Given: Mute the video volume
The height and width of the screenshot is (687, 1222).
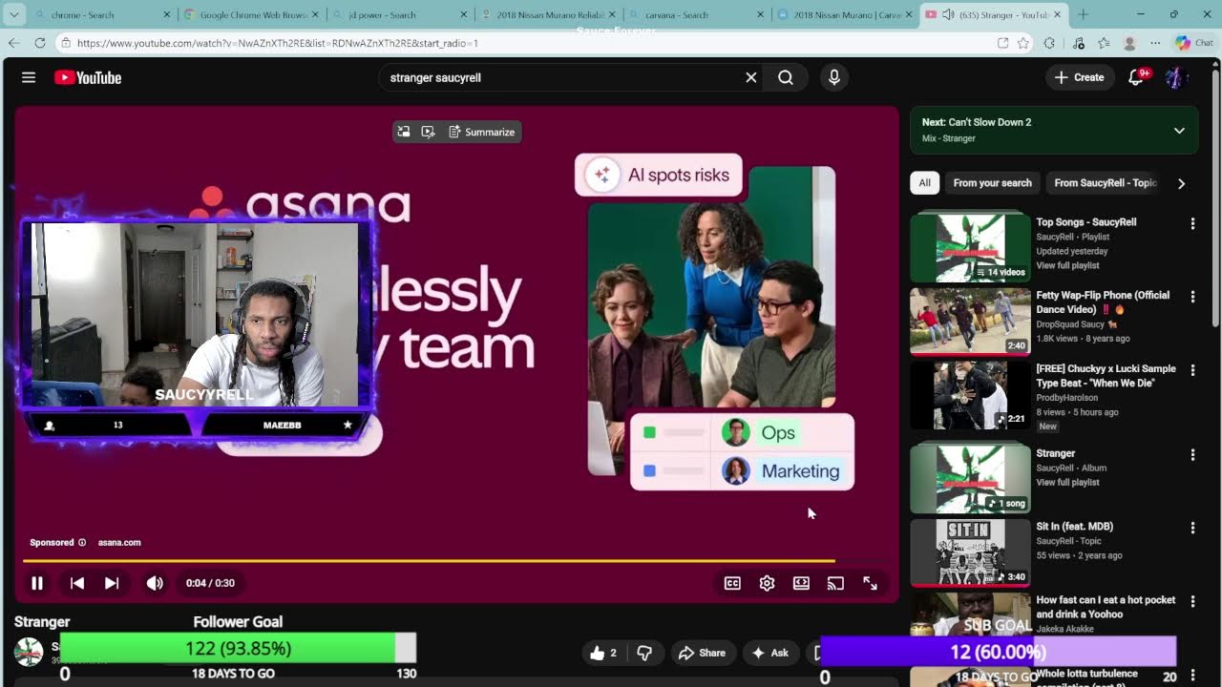Looking at the screenshot, I should [x=155, y=583].
